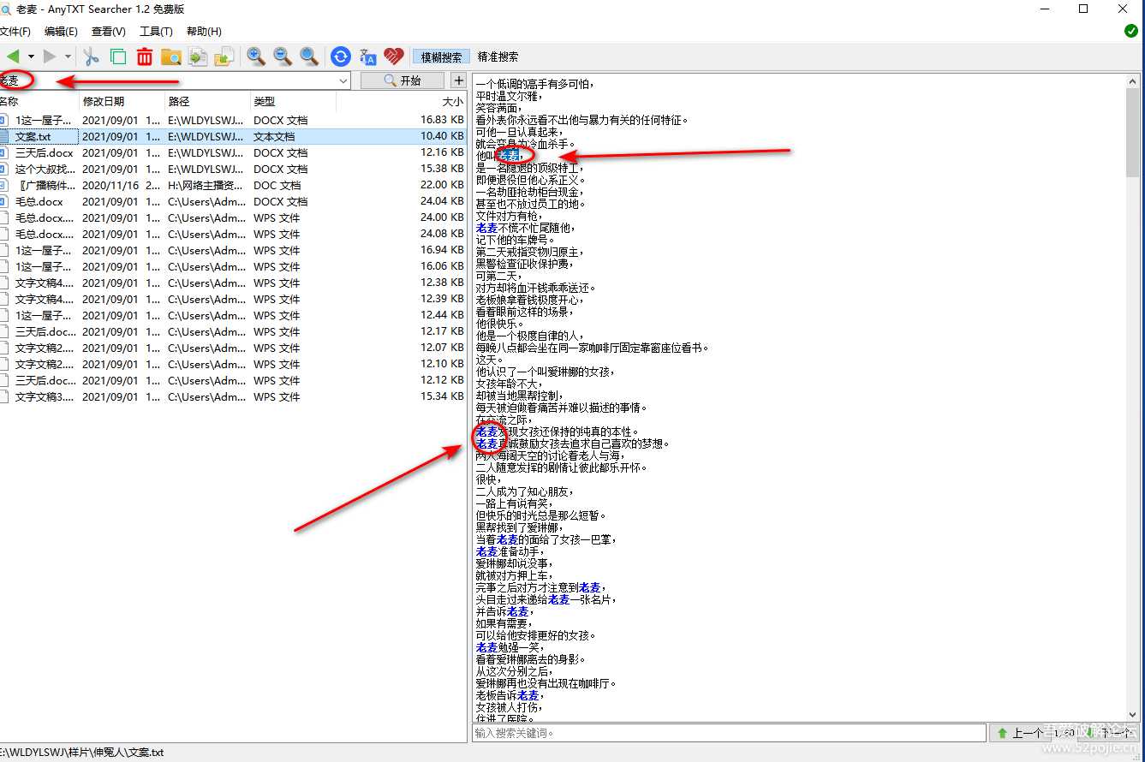Click the + add search tab button
The image size is (1145, 762).
[x=459, y=80]
